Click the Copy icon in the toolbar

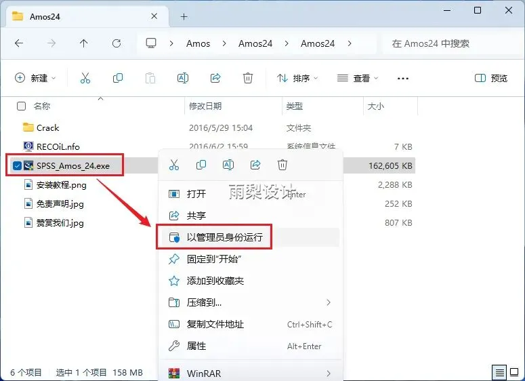click(x=117, y=78)
